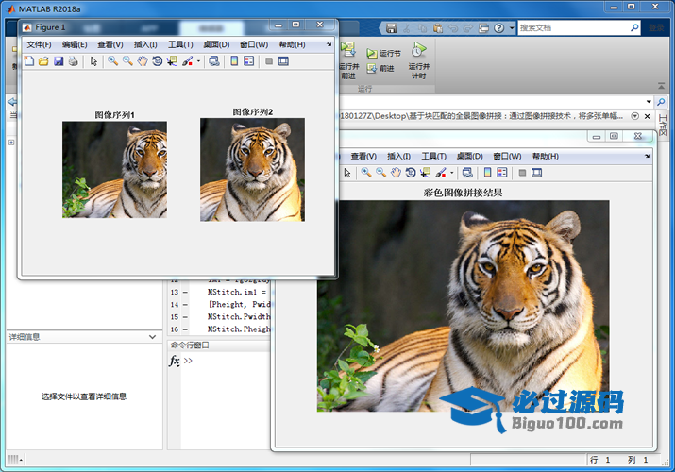Image resolution: width=675 pixels, height=472 pixels.
Task: Click the Save Figure icon in Figure 1
Action: pos(59,61)
